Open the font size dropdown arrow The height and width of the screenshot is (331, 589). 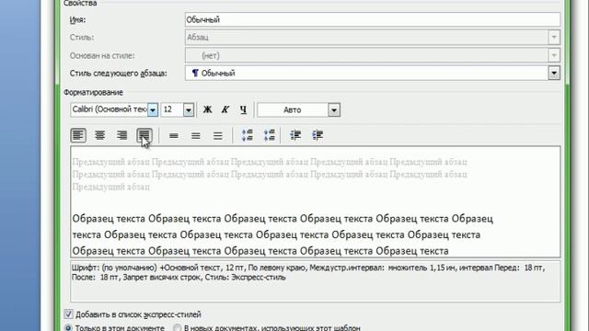[189, 110]
